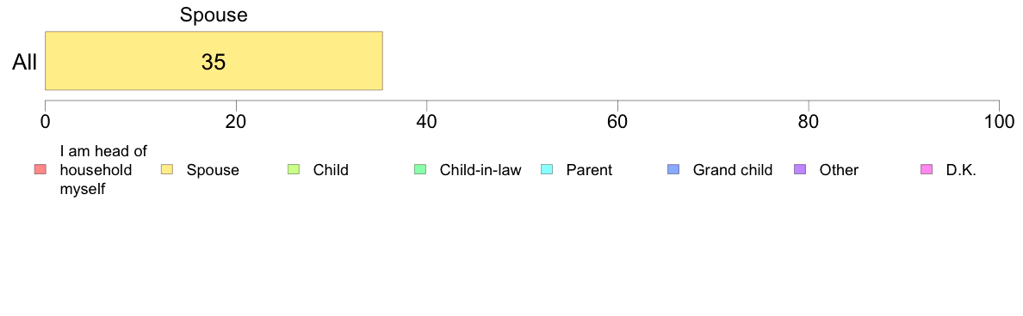Click the 40 axis tick label
1023x316 pixels.
[x=427, y=122]
